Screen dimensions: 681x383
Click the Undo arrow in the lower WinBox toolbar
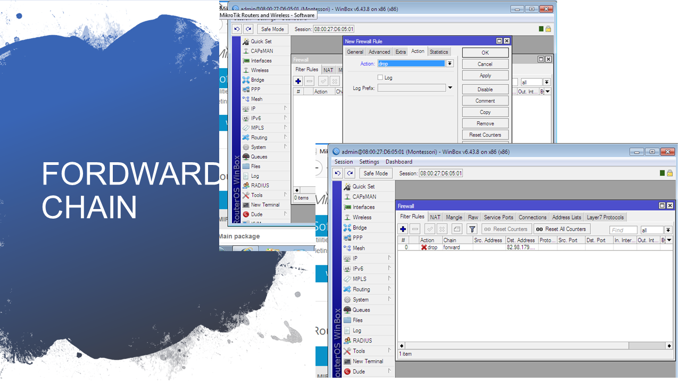click(x=338, y=173)
